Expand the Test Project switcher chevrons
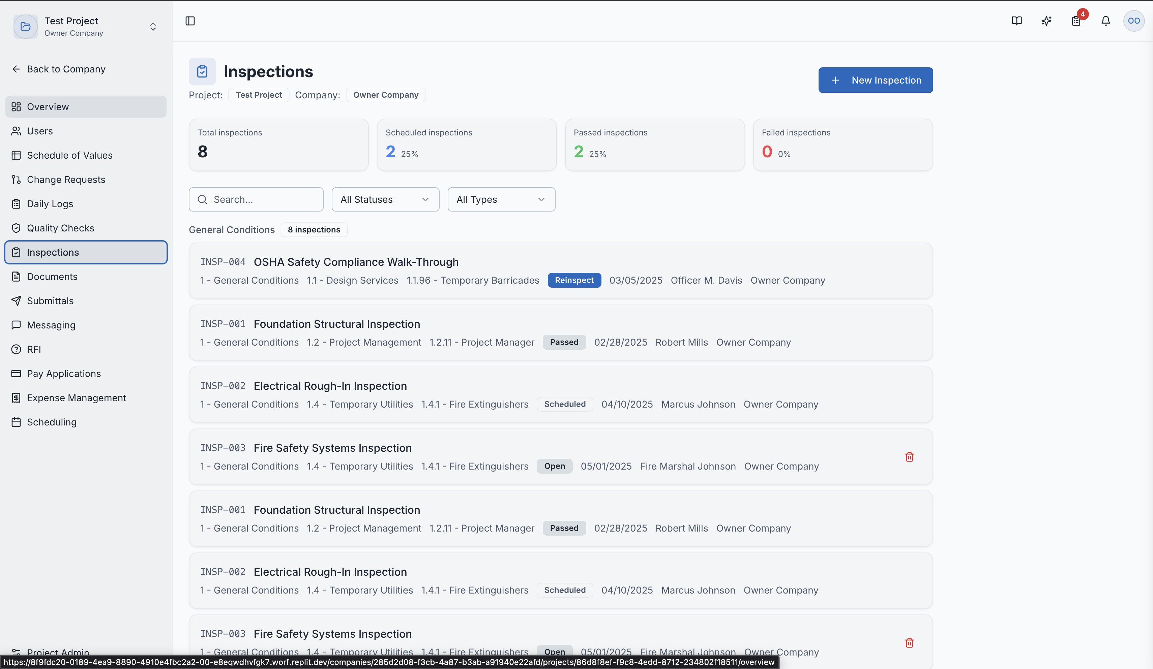This screenshot has height=669, width=1153. [153, 27]
